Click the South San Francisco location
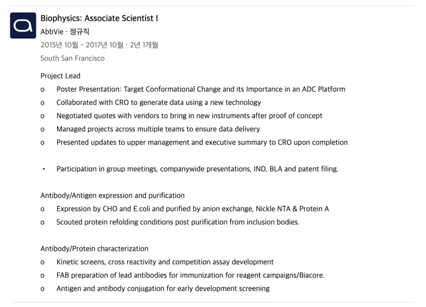 [x=73, y=58]
